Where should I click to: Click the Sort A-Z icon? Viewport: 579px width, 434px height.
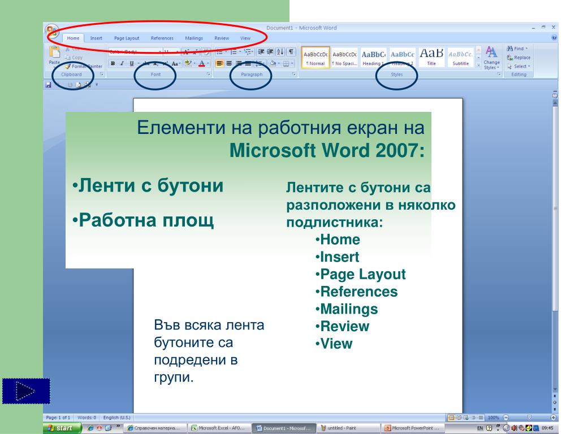[280, 51]
